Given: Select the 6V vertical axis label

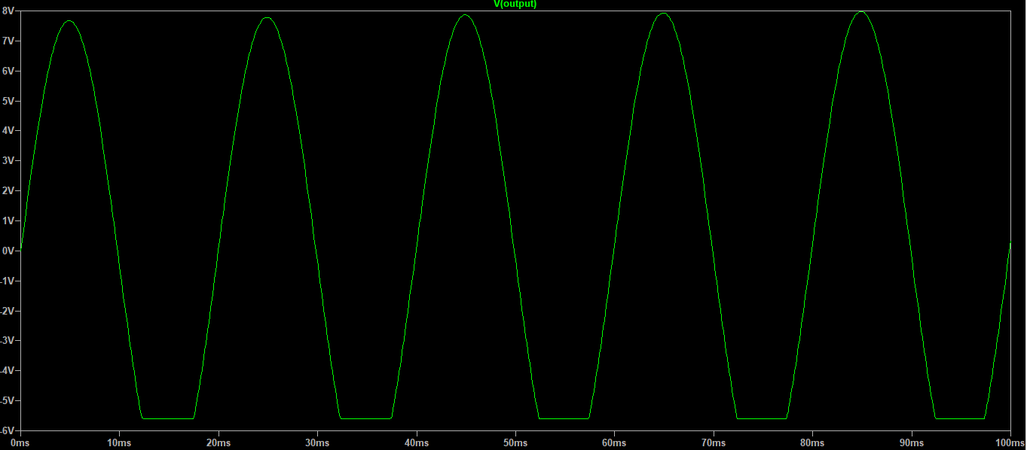Looking at the screenshot, I should 8,71.
